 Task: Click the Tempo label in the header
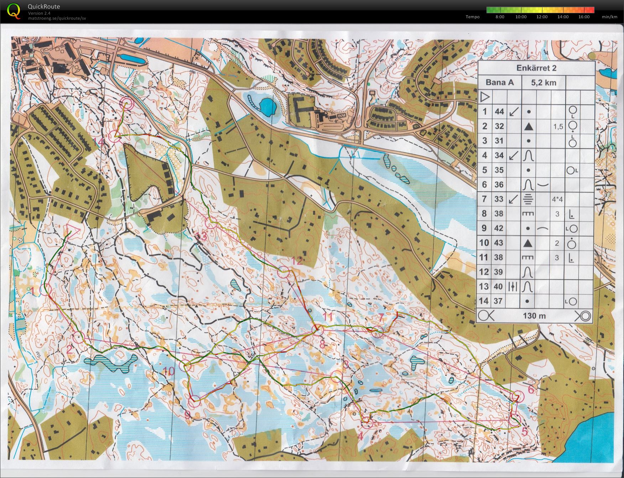coord(473,17)
